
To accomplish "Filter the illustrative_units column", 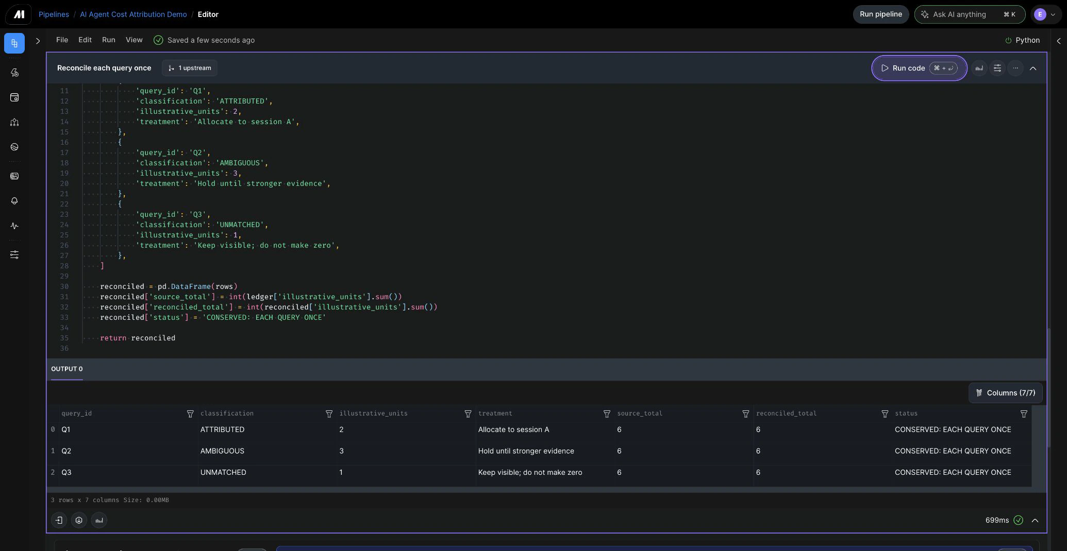I will [468, 414].
